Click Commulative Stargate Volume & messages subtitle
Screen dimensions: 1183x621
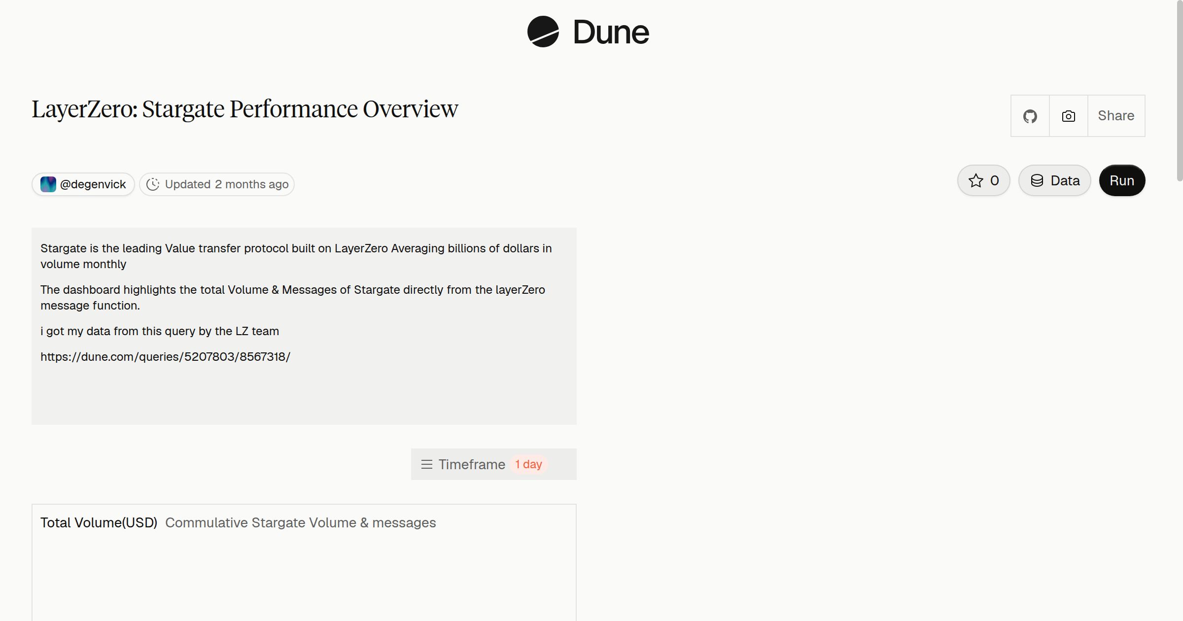(x=301, y=522)
